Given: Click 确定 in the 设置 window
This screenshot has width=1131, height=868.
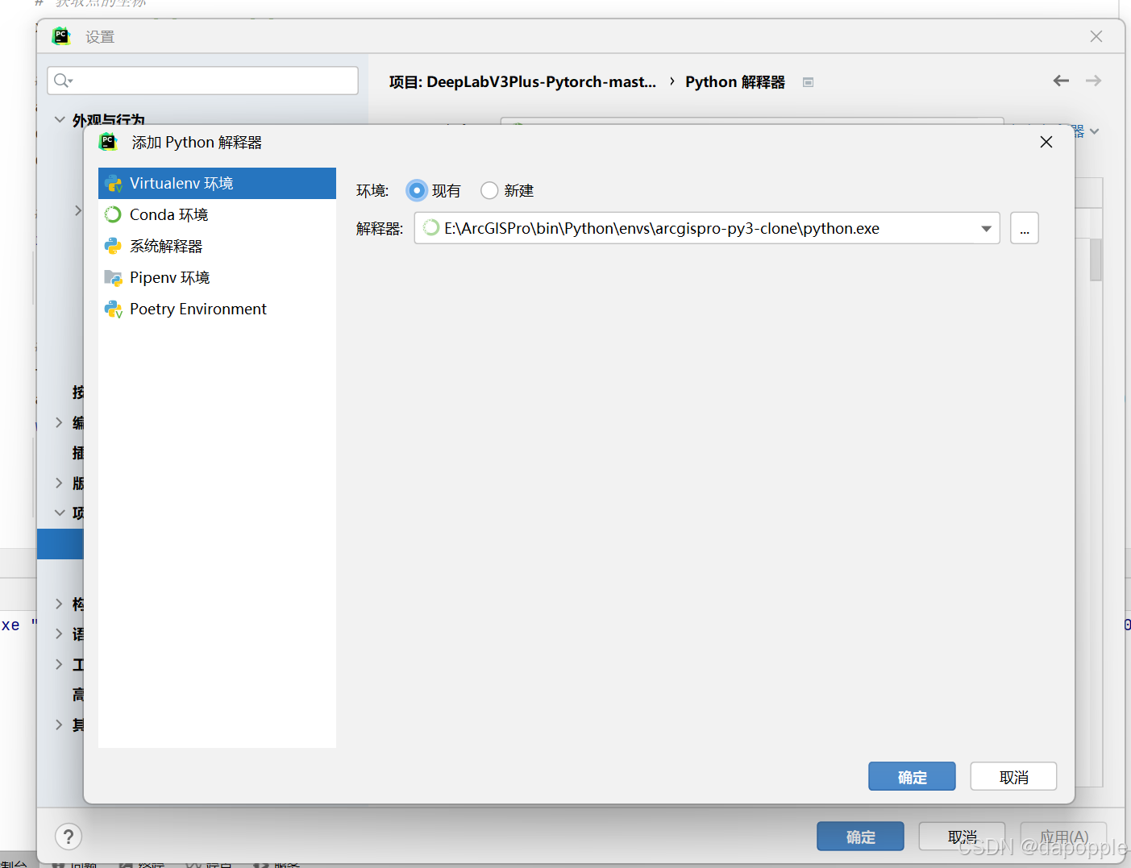Looking at the screenshot, I should pyautogui.click(x=860, y=837).
